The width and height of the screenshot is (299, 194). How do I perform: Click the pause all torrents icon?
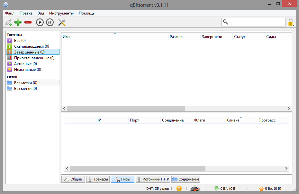(x=50, y=22)
